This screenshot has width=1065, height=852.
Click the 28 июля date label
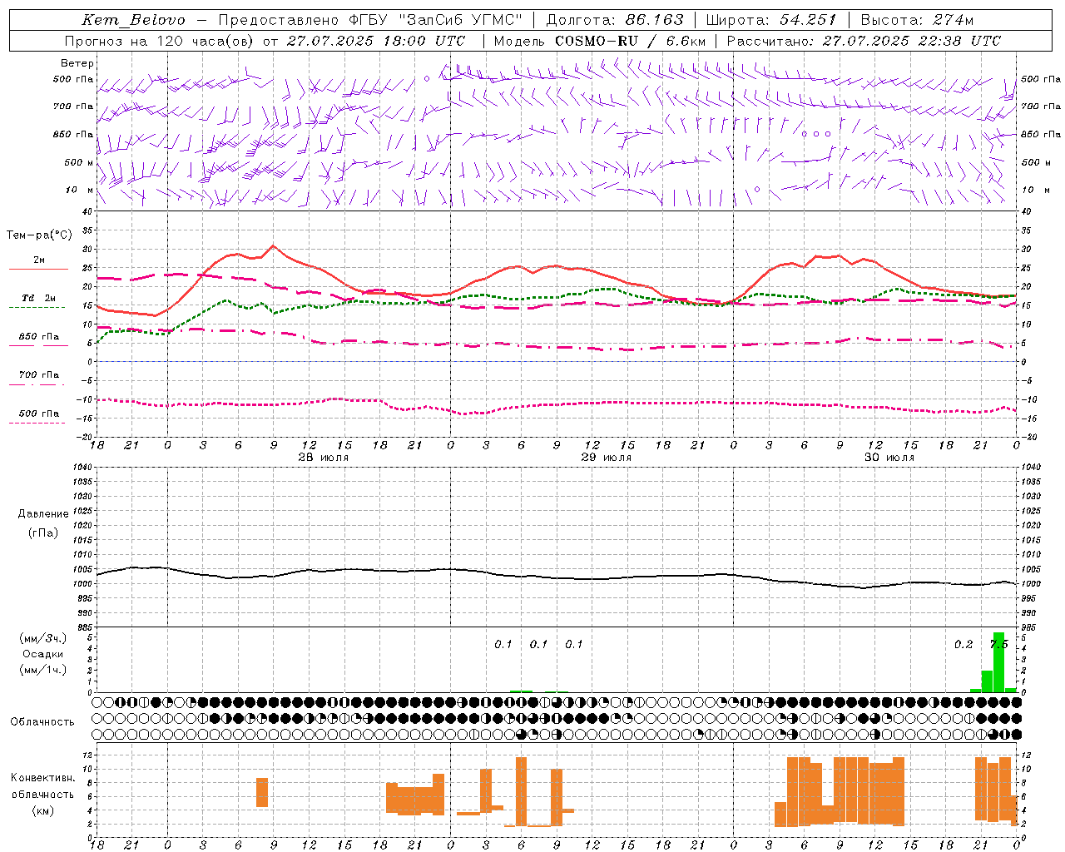click(x=324, y=458)
